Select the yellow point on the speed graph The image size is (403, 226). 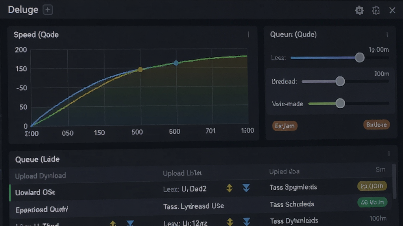click(140, 69)
